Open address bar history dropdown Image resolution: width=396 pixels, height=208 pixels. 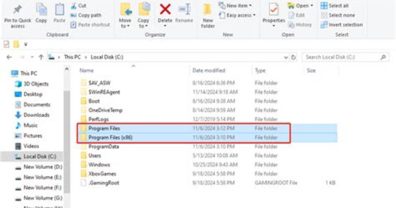(x=286, y=57)
